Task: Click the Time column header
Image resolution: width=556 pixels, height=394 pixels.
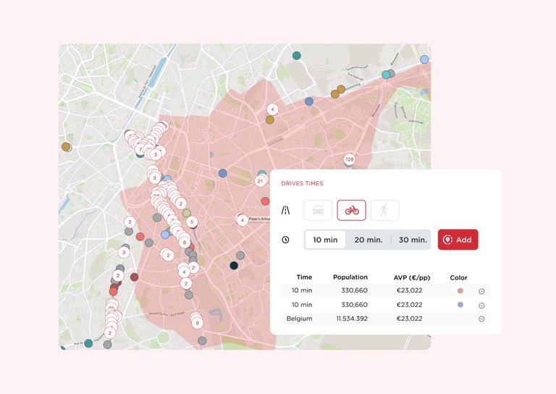Action: coord(304,277)
